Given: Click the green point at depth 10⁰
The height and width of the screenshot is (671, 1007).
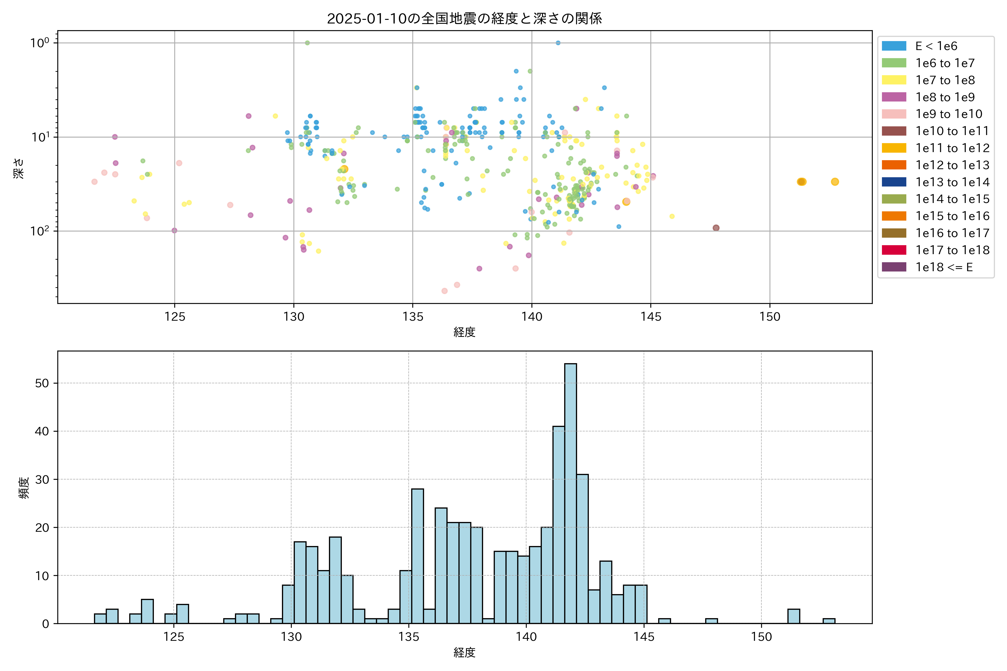Looking at the screenshot, I should click(x=307, y=43).
